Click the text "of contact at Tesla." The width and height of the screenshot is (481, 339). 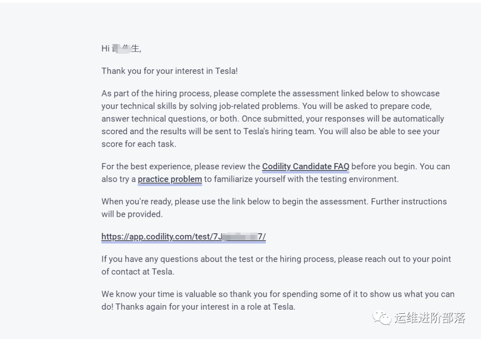[138, 271]
